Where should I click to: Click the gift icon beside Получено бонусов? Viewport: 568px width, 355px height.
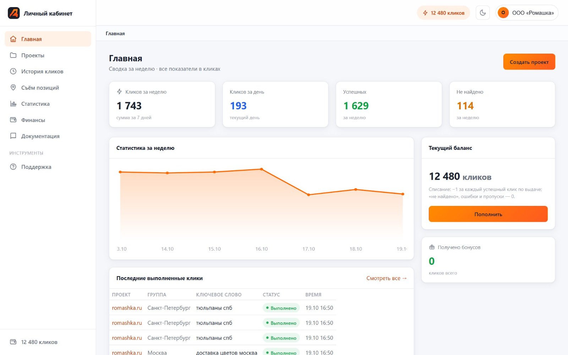[x=432, y=247]
